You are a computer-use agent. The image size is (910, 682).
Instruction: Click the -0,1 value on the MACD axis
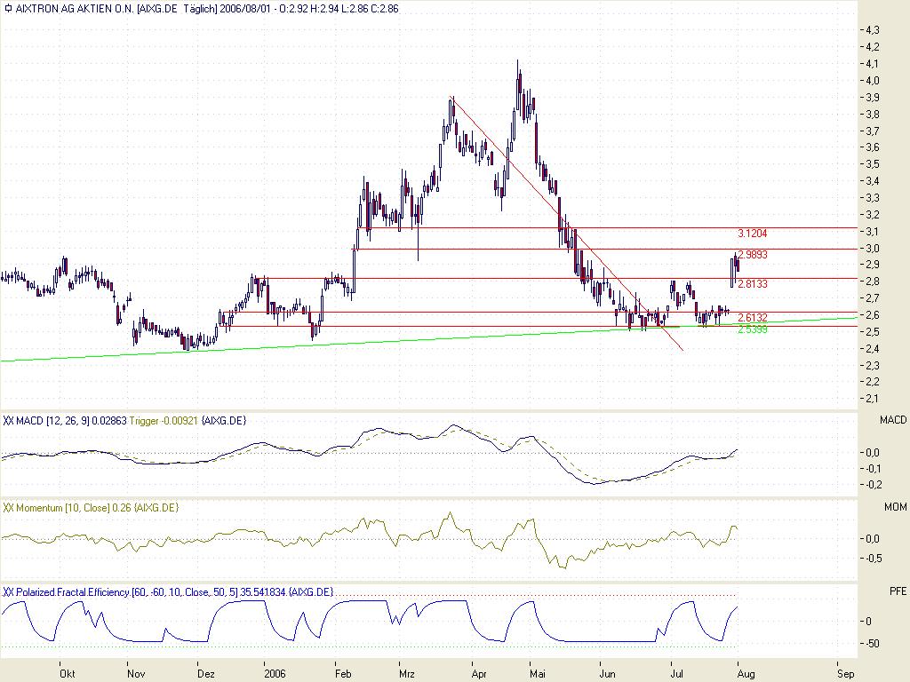[874, 468]
